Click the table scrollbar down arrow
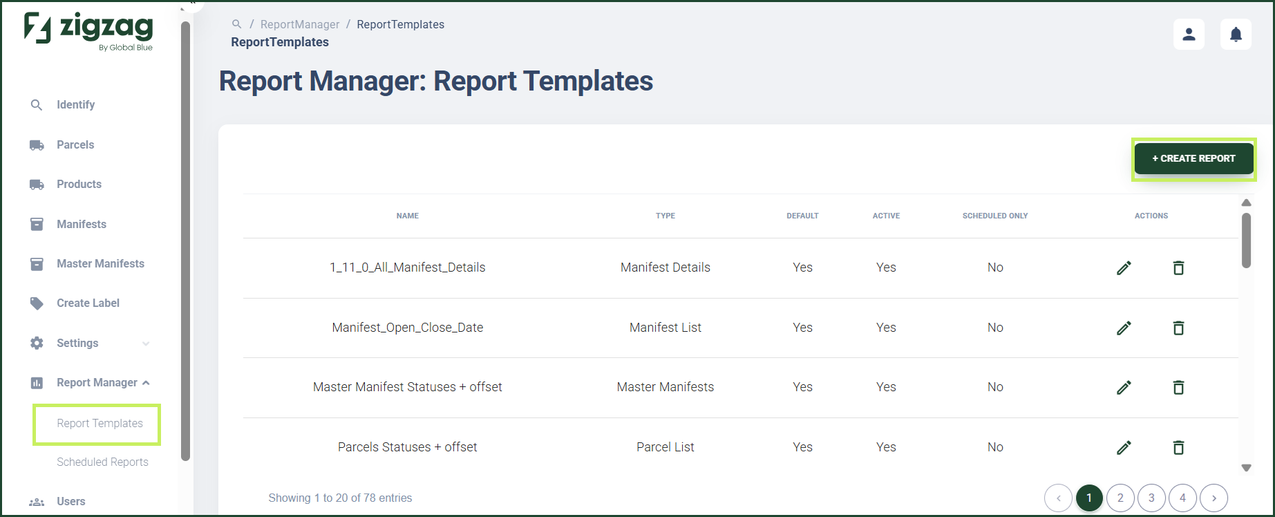Screen dimensions: 1275x517 point(1246,469)
